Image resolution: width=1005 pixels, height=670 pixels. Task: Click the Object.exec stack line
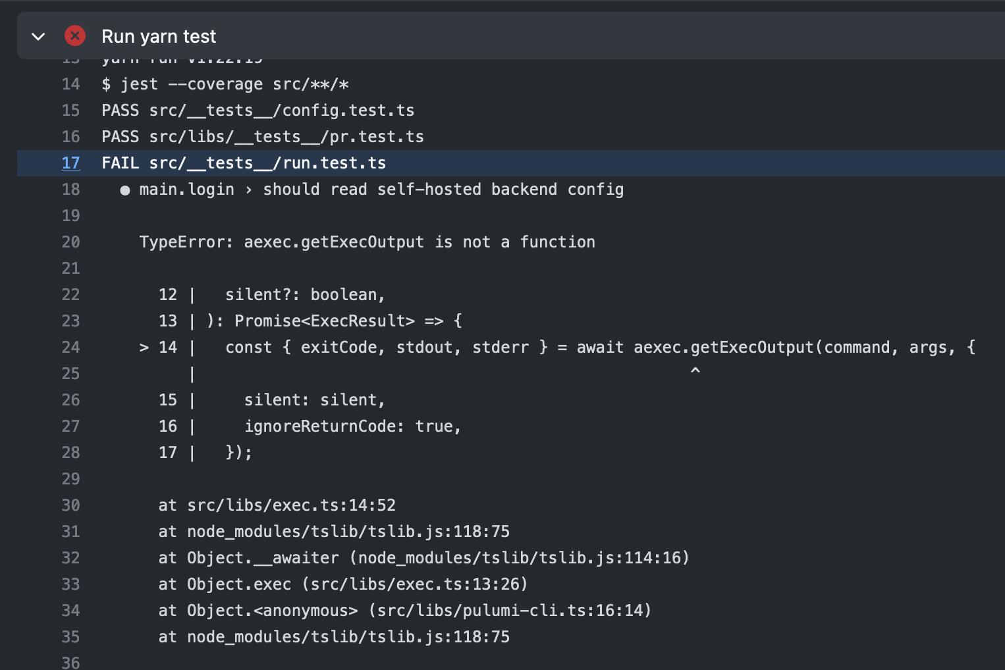coord(343,584)
